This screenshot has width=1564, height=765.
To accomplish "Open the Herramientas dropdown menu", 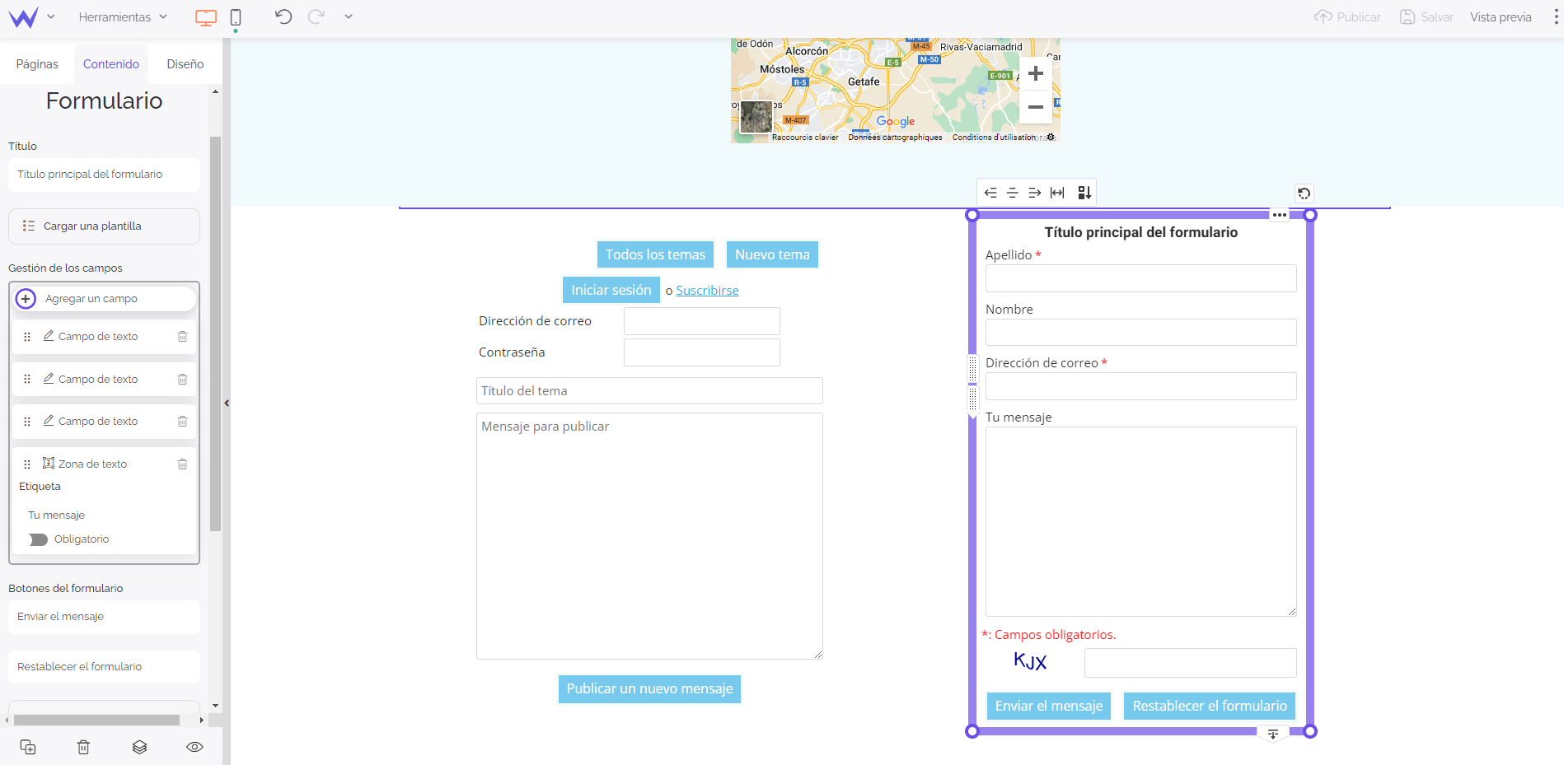I will point(123,17).
